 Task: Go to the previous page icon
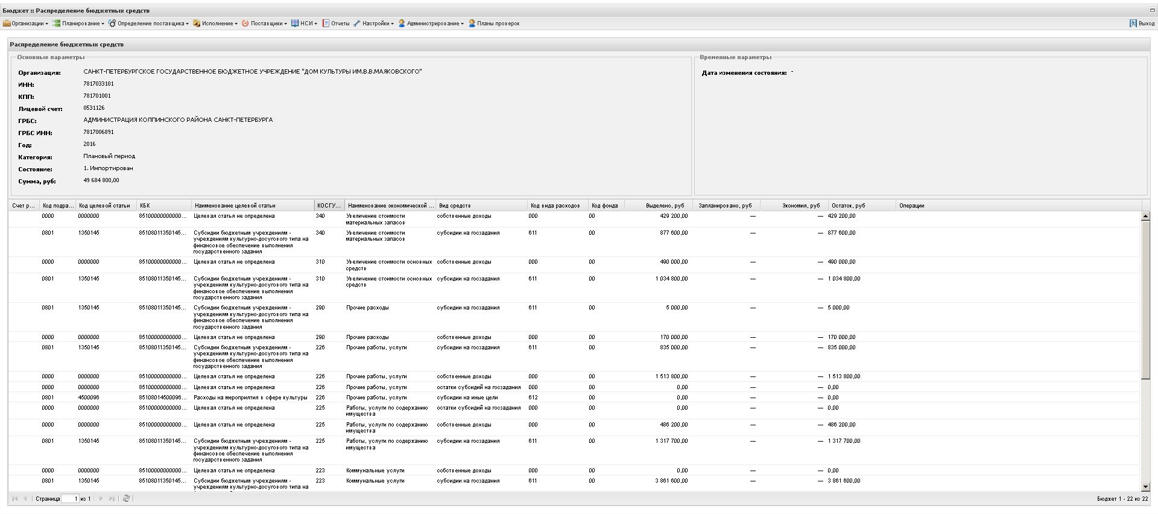click(x=25, y=498)
